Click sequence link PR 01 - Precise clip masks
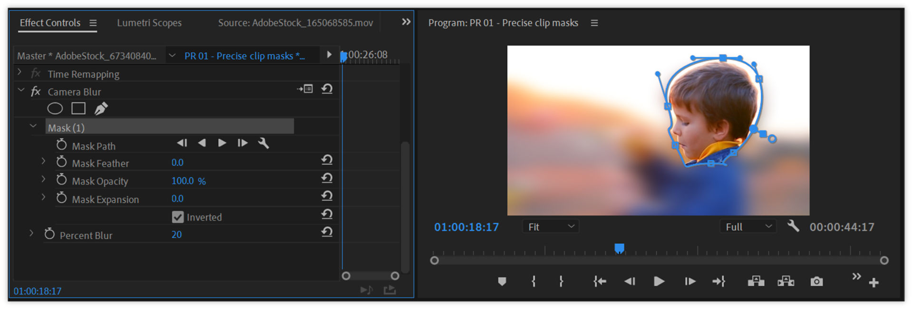Screen dimensions: 913x310 click(244, 56)
